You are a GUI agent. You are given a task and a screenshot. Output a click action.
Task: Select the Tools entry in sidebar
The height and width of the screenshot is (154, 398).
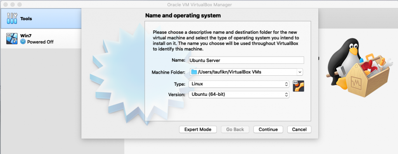click(x=41, y=19)
